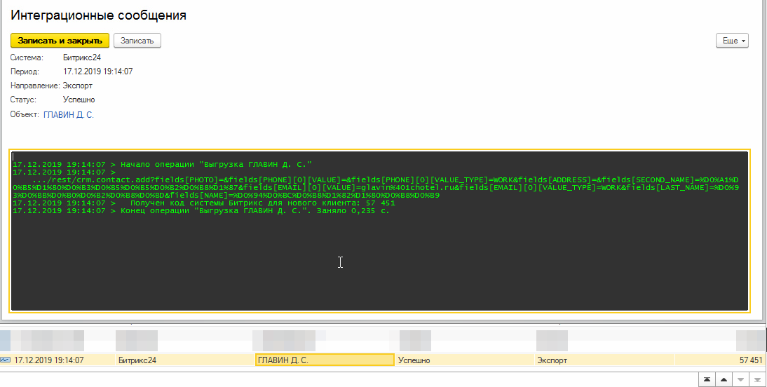Click the '/rest/crm.contact.add' request line in log
Screen dimensions: 767x387
376,187
